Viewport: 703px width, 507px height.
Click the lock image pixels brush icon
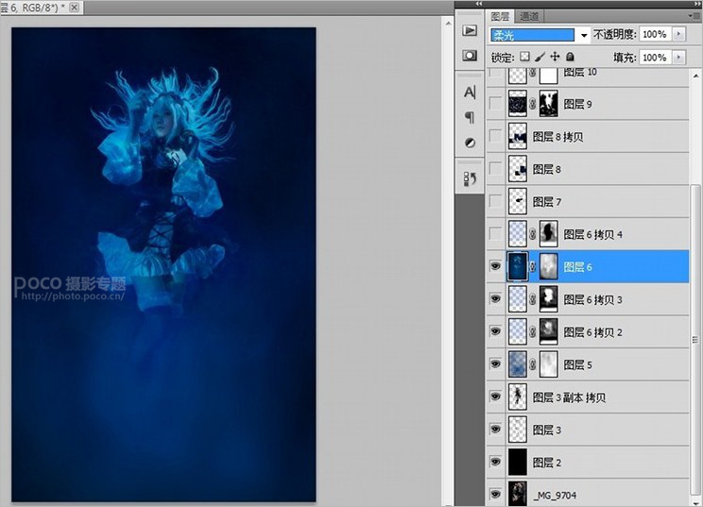coord(540,58)
